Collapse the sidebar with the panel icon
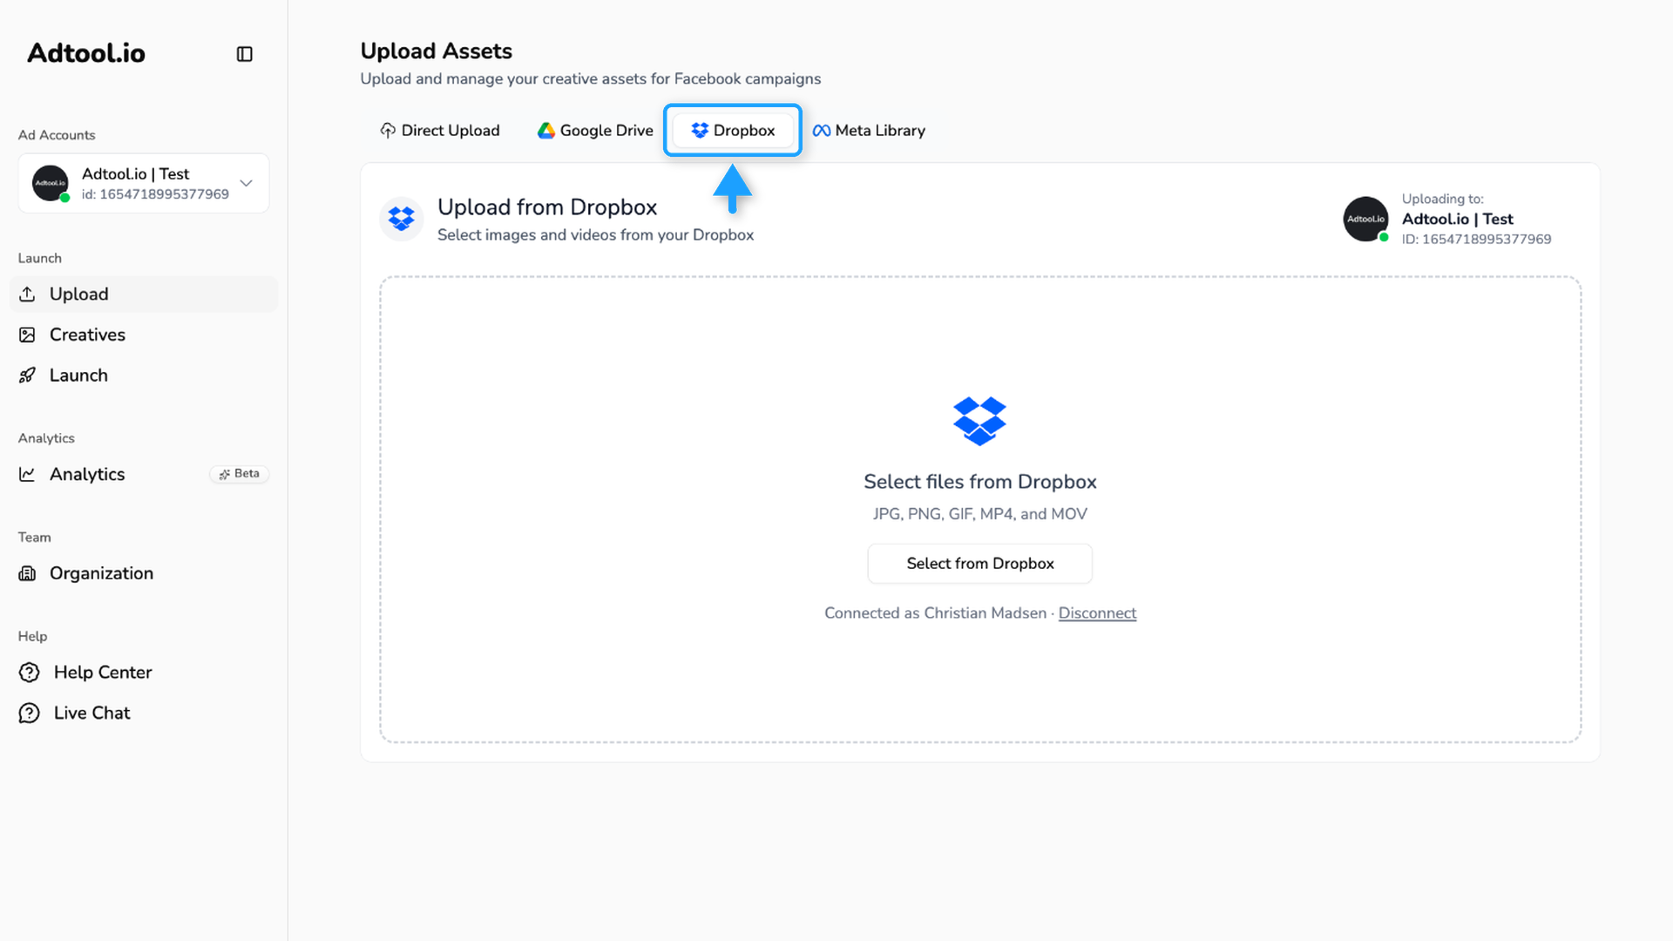 245,54
